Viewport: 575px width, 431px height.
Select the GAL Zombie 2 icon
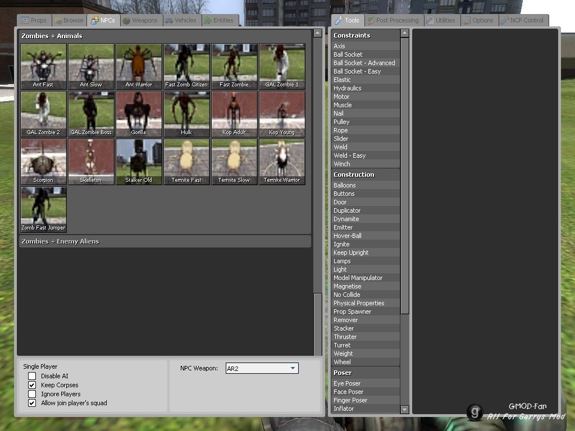click(x=43, y=114)
